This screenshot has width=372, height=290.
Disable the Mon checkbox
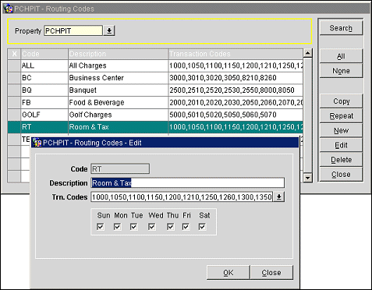(118, 227)
